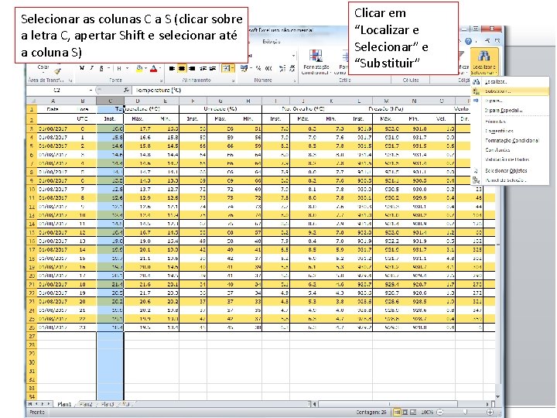
Task: Switch to Page Layout view in status bar
Action: [x=405, y=413]
